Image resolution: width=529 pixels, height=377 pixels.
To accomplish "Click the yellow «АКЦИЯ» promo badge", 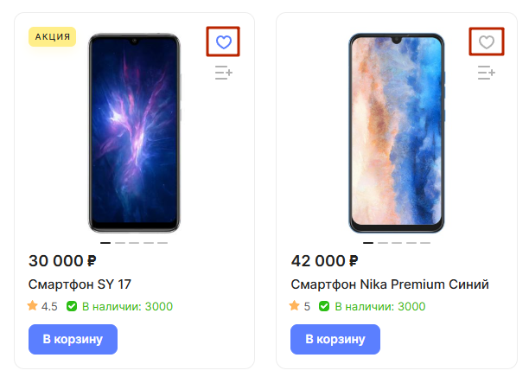I will (x=53, y=36).
